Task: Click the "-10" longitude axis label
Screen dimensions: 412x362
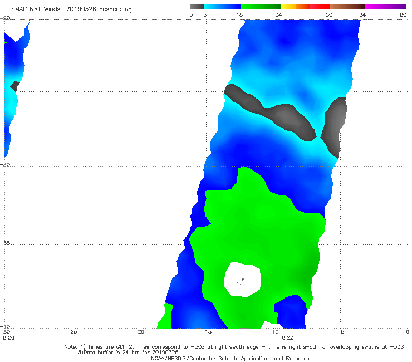Action: click(x=273, y=332)
